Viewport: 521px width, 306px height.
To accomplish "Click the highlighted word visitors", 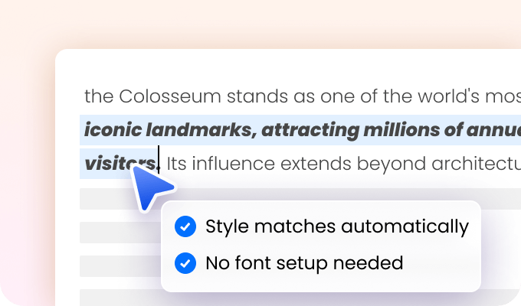I will (x=115, y=163).
